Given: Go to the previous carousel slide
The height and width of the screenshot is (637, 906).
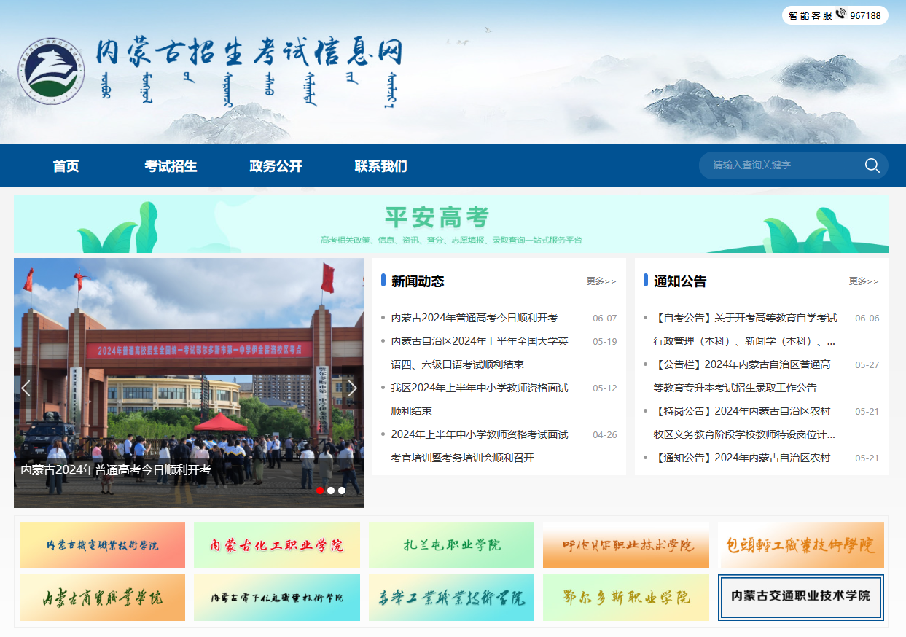Looking at the screenshot, I should [26, 388].
